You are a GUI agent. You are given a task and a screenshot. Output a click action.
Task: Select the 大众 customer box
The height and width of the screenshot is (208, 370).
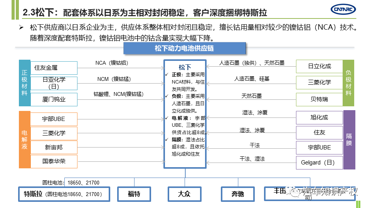[x=185, y=194]
